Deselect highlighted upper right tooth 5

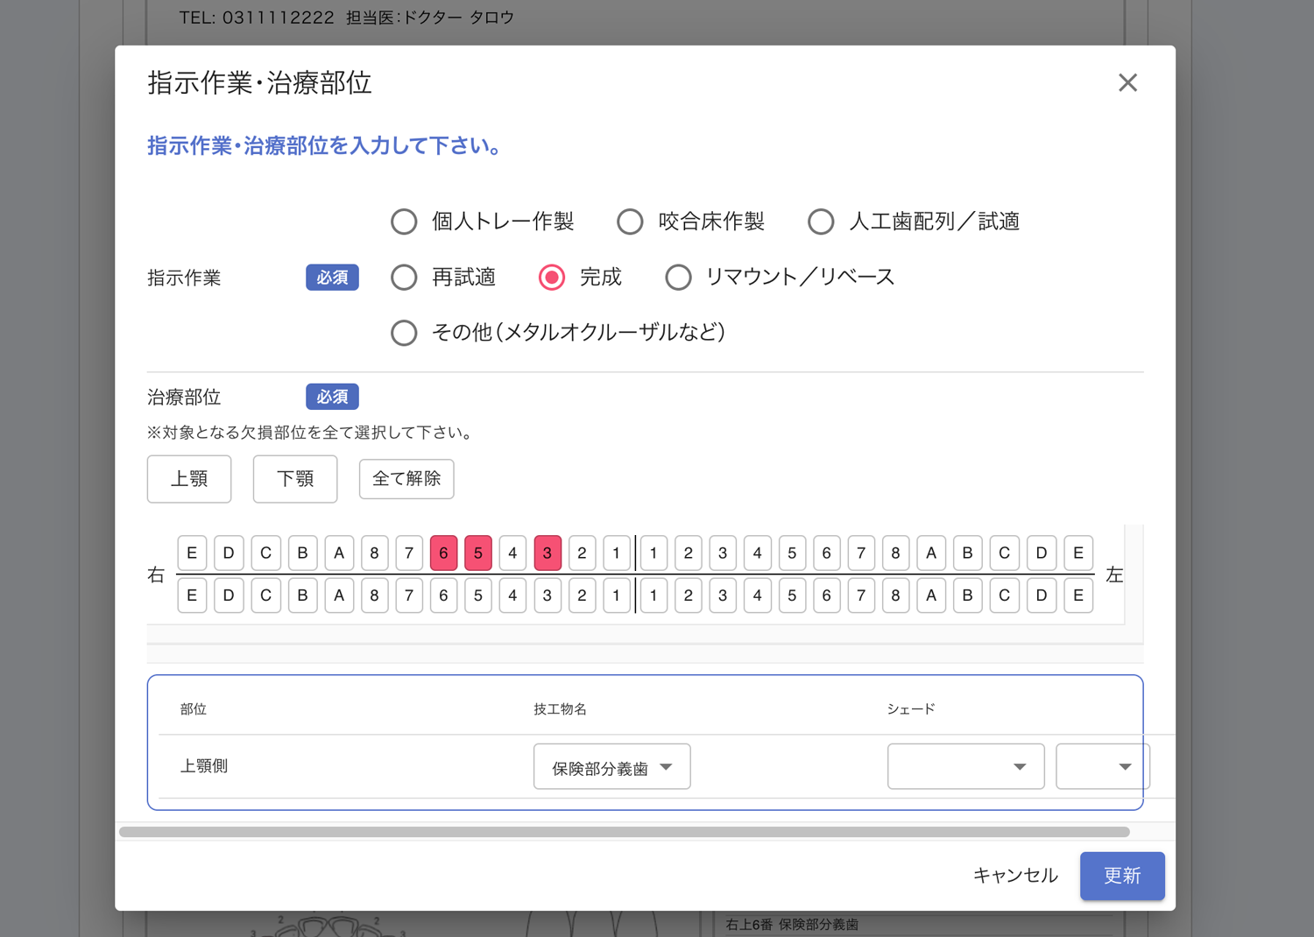[x=478, y=553]
